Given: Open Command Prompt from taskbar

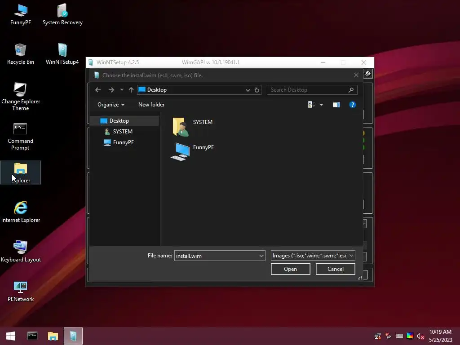Looking at the screenshot, I should (32, 336).
